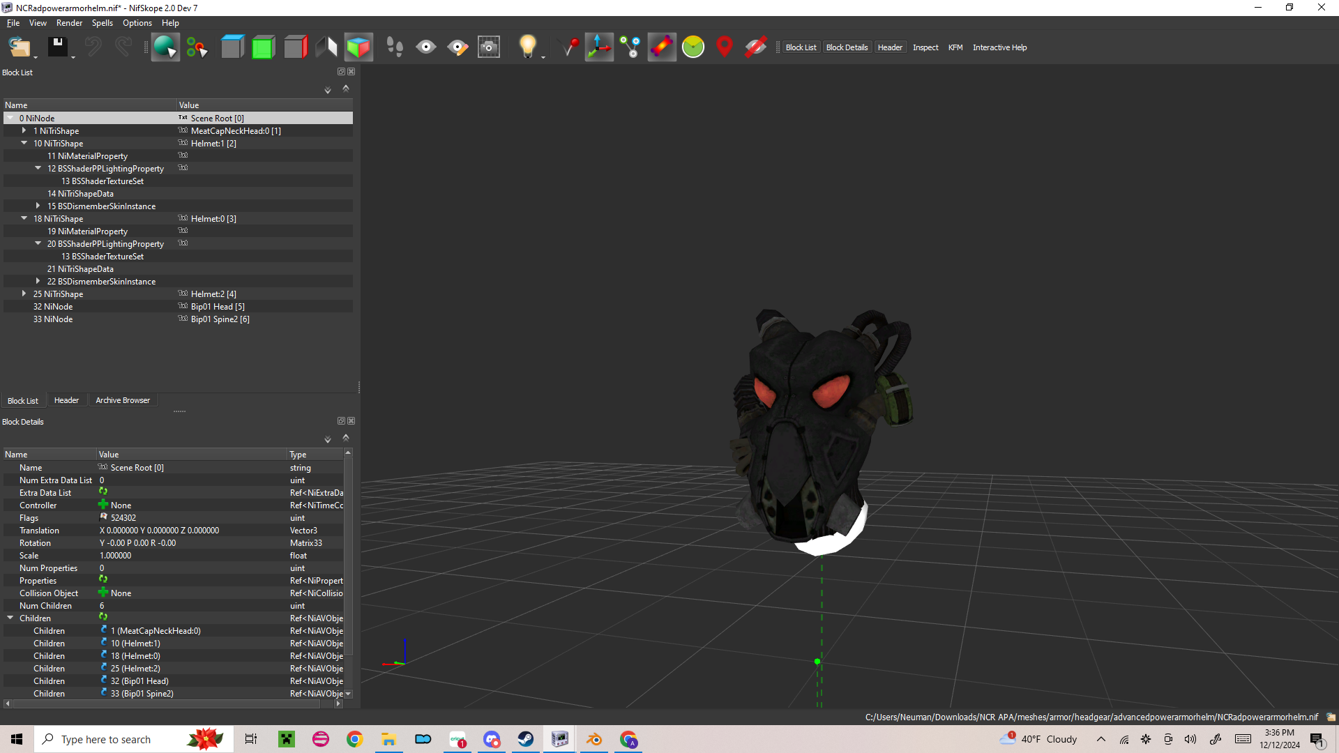This screenshot has width=1339, height=753.
Task: Take a viewport screenshot camera icon
Action: point(489,47)
